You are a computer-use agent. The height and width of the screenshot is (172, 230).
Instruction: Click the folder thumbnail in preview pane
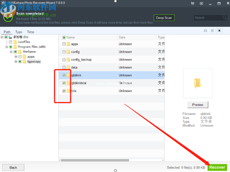pyautogui.click(x=198, y=83)
